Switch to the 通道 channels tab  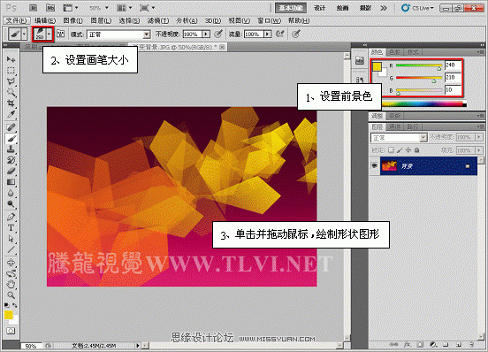tap(395, 126)
